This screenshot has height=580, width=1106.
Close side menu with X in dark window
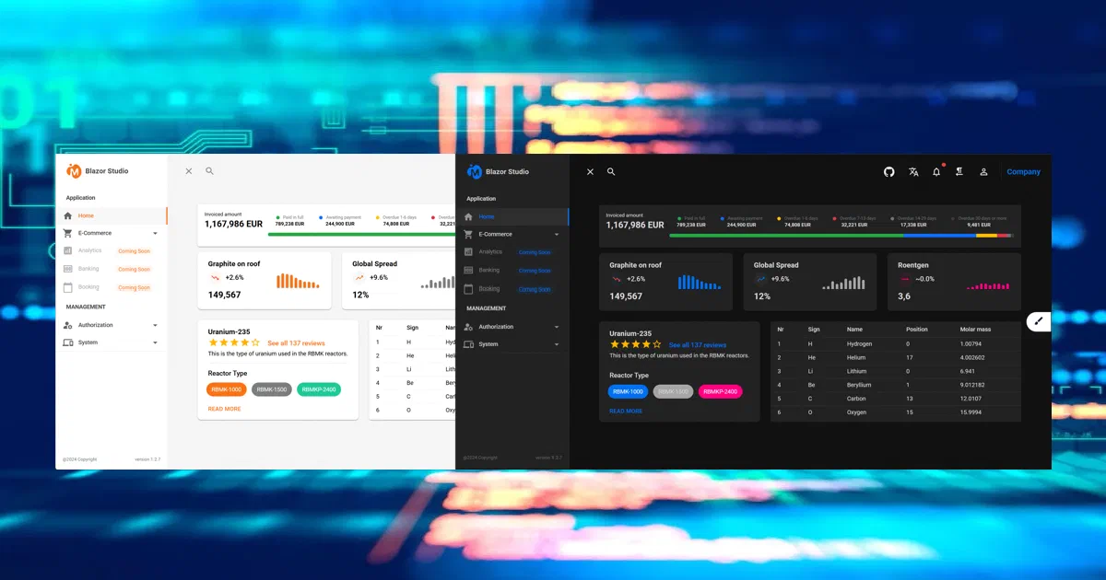click(590, 172)
